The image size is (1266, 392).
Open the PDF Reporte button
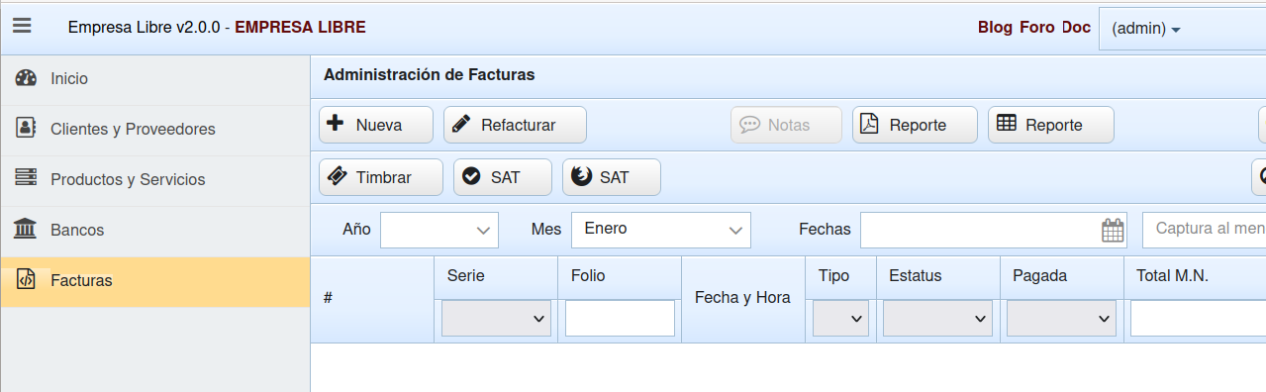915,125
